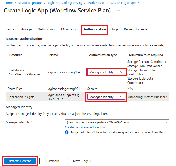Click Create new managed identity link
Screen dimensions: 176x166
coord(85,127)
